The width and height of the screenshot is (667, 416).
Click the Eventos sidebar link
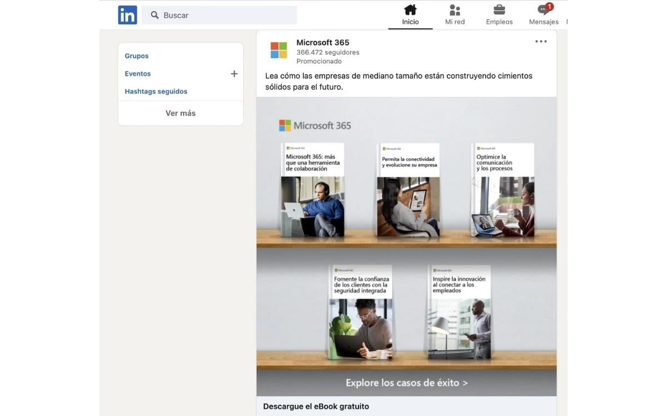coord(137,73)
